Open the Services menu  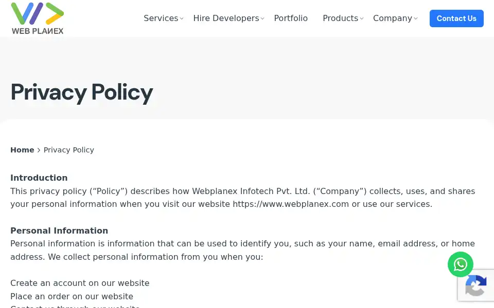coord(161,18)
